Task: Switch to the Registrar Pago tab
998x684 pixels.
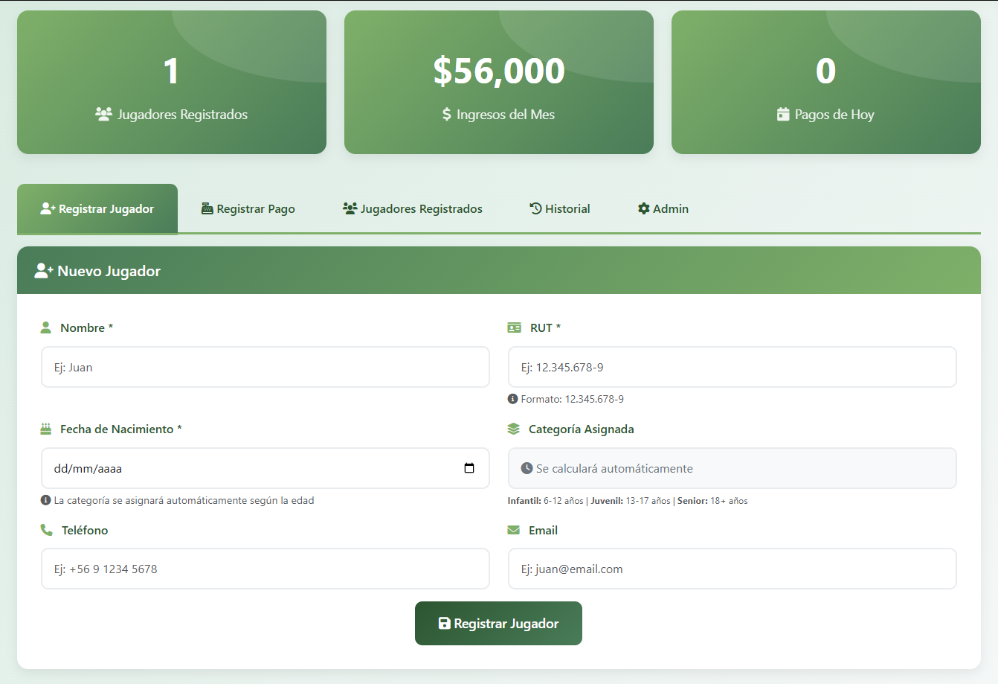Action: [x=248, y=209]
